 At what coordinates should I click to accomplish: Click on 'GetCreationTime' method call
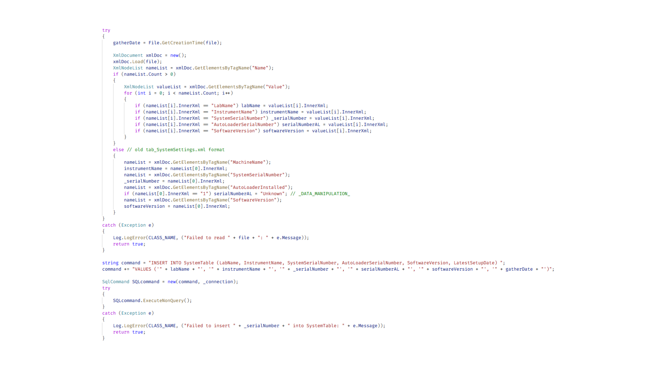[x=182, y=43]
